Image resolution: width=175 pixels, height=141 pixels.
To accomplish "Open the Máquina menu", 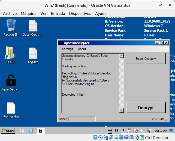I will (x=29, y=14).
